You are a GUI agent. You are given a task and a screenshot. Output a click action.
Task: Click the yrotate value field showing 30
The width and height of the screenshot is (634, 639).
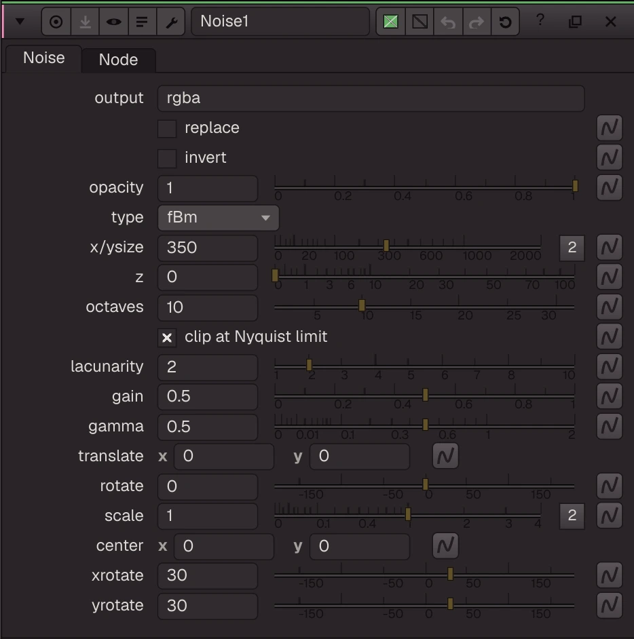coord(208,606)
